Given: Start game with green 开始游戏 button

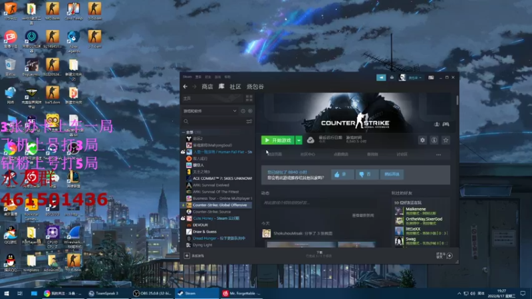Looking at the screenshot, I should pyautogui.click(x=278, y=140).
